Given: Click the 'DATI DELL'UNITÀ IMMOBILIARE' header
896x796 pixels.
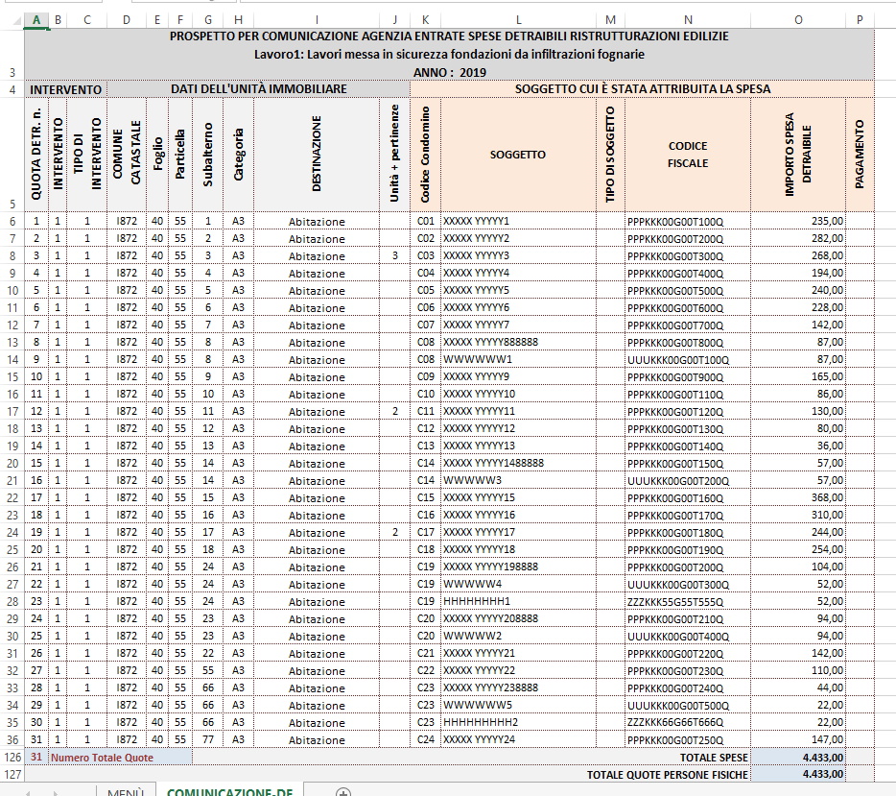Looking at the screenshot, I should pos(258,88).
